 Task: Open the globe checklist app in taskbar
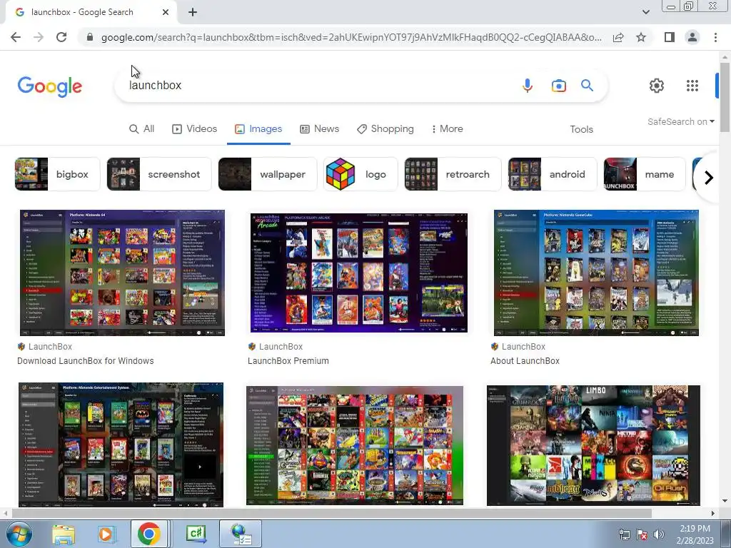point(241,534)
